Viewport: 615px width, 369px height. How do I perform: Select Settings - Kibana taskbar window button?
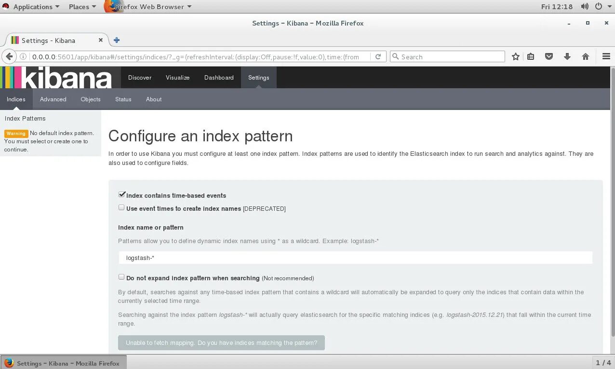(x=63, y=363)
